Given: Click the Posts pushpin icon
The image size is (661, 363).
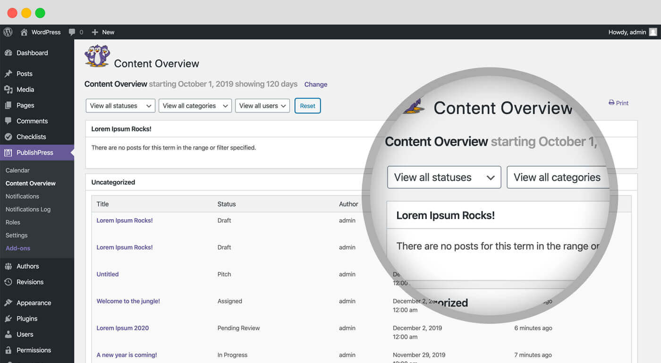Looking at the screenshot, I should click(x=8, y=74).
